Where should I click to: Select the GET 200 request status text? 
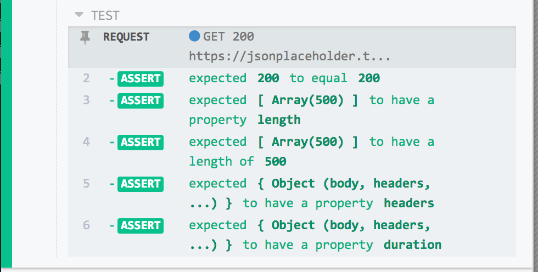(x=228, y=37)
